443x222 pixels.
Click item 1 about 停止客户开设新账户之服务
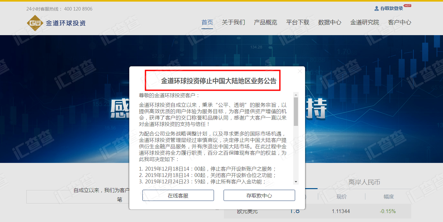[x=208, y=169]
